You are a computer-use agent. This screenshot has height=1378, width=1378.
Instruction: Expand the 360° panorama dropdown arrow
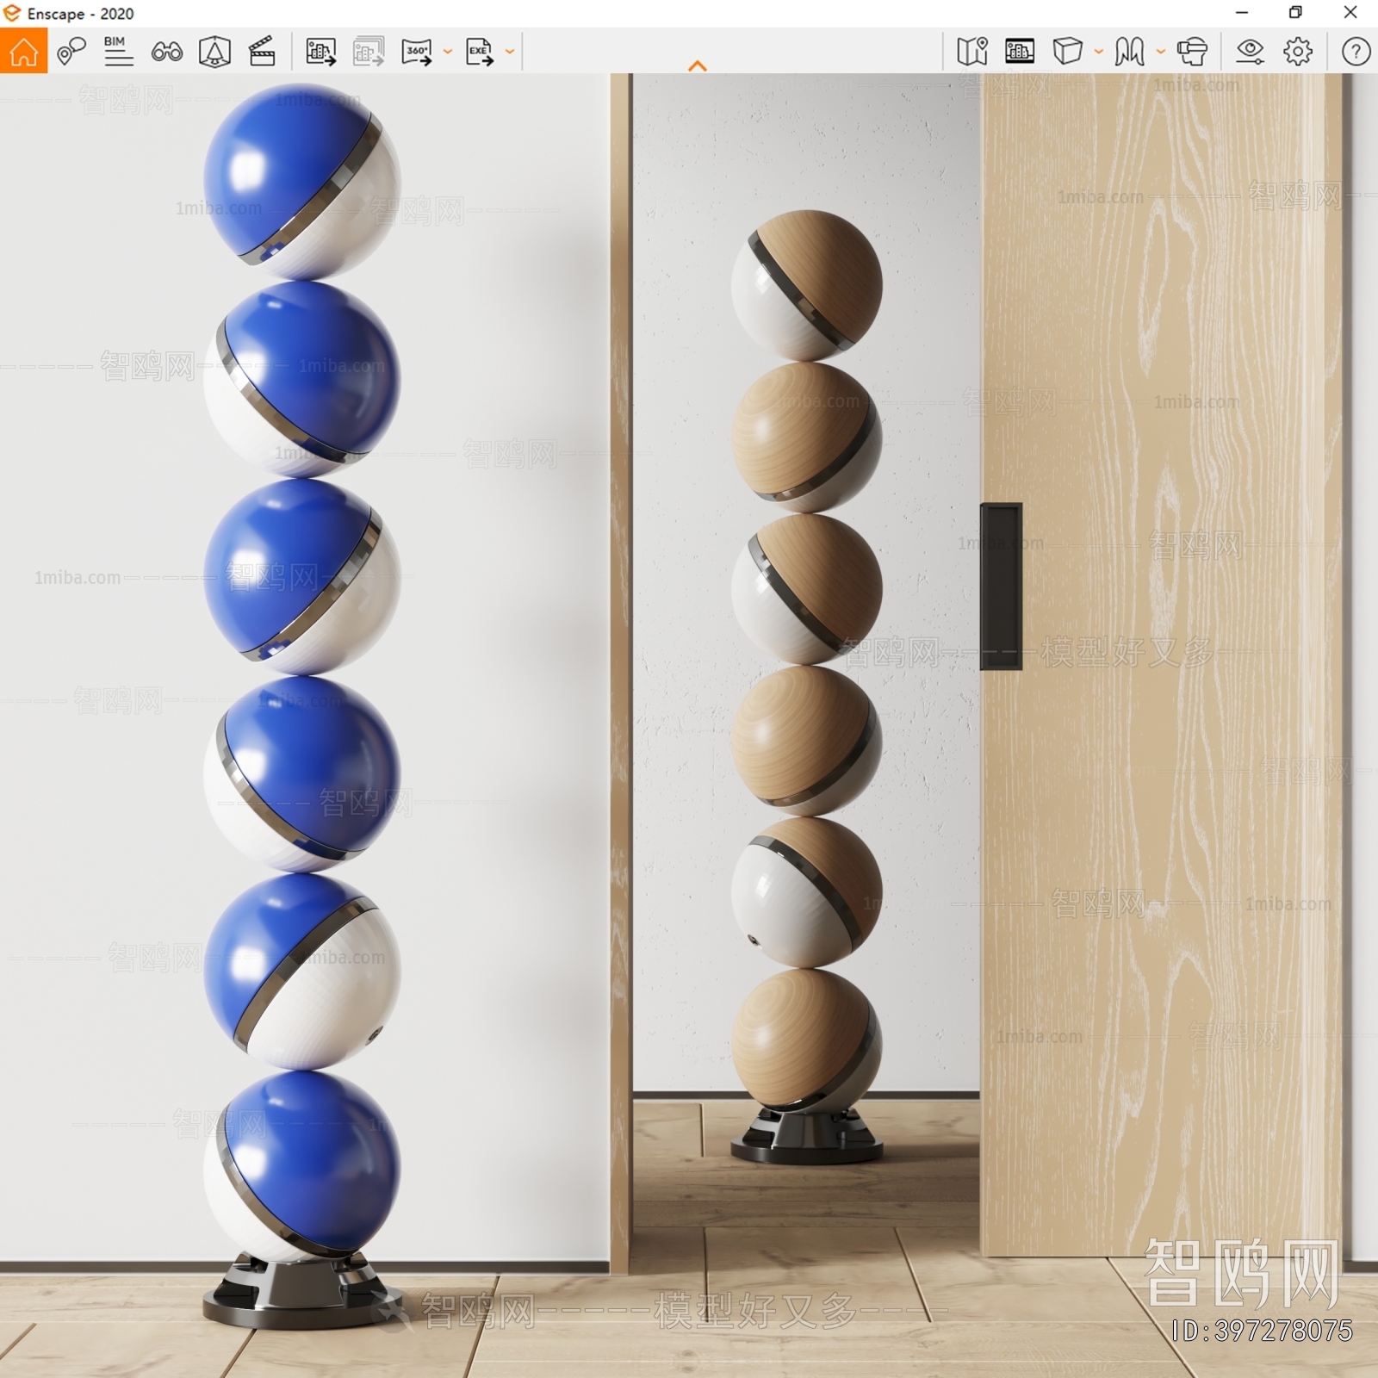coord(448,52)
